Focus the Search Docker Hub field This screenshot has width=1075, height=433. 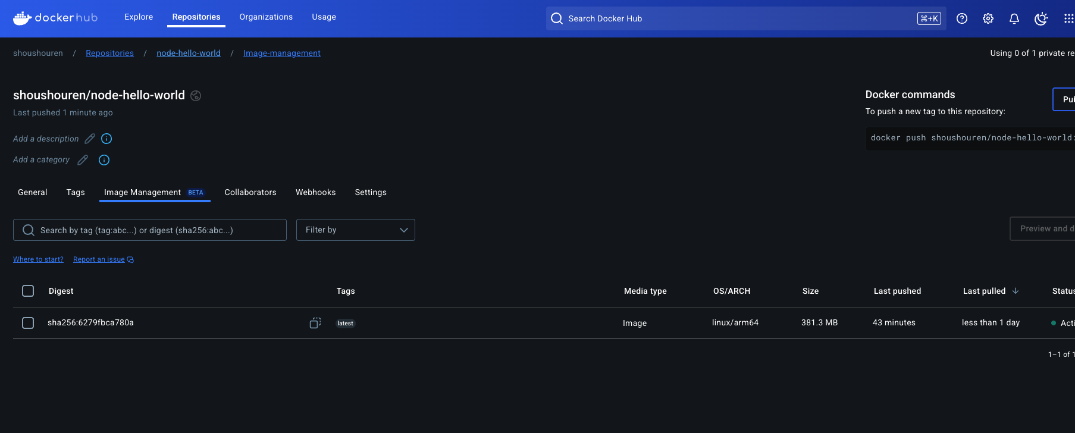[x=746, y=18]
